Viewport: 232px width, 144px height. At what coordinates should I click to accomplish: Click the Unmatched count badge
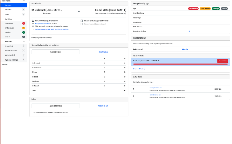pyautogui.click(x=24, y=46)
